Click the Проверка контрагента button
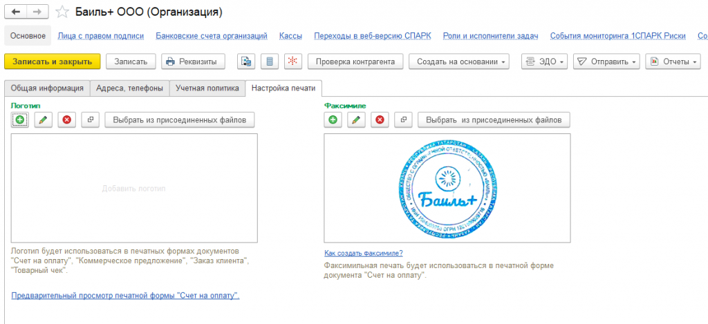This screenshot has height=324, width=708. [x=355, y=61]
